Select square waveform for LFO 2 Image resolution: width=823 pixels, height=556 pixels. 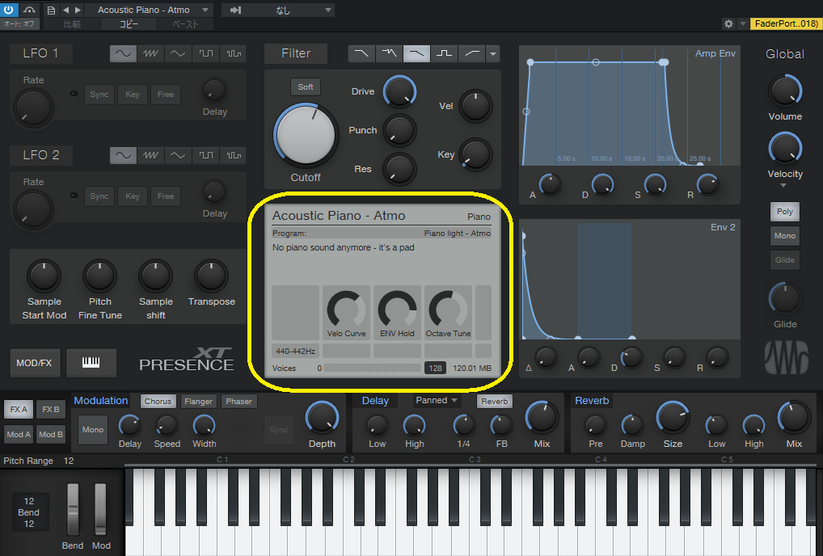tap(205, 155)
